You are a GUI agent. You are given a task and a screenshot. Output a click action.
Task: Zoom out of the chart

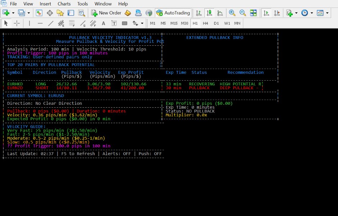[243, 13]
